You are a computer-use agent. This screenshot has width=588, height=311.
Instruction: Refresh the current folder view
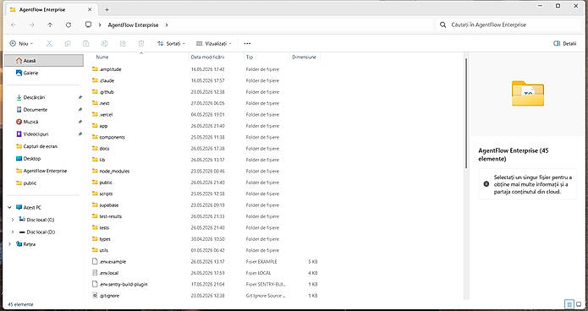point(69,25)
